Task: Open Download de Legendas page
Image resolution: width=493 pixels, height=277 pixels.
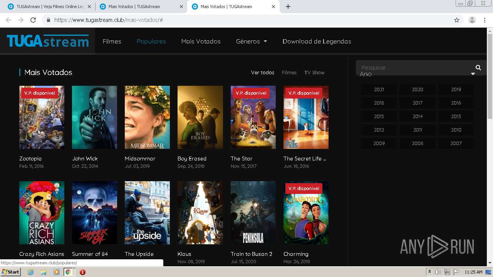Action: point(317,41)
